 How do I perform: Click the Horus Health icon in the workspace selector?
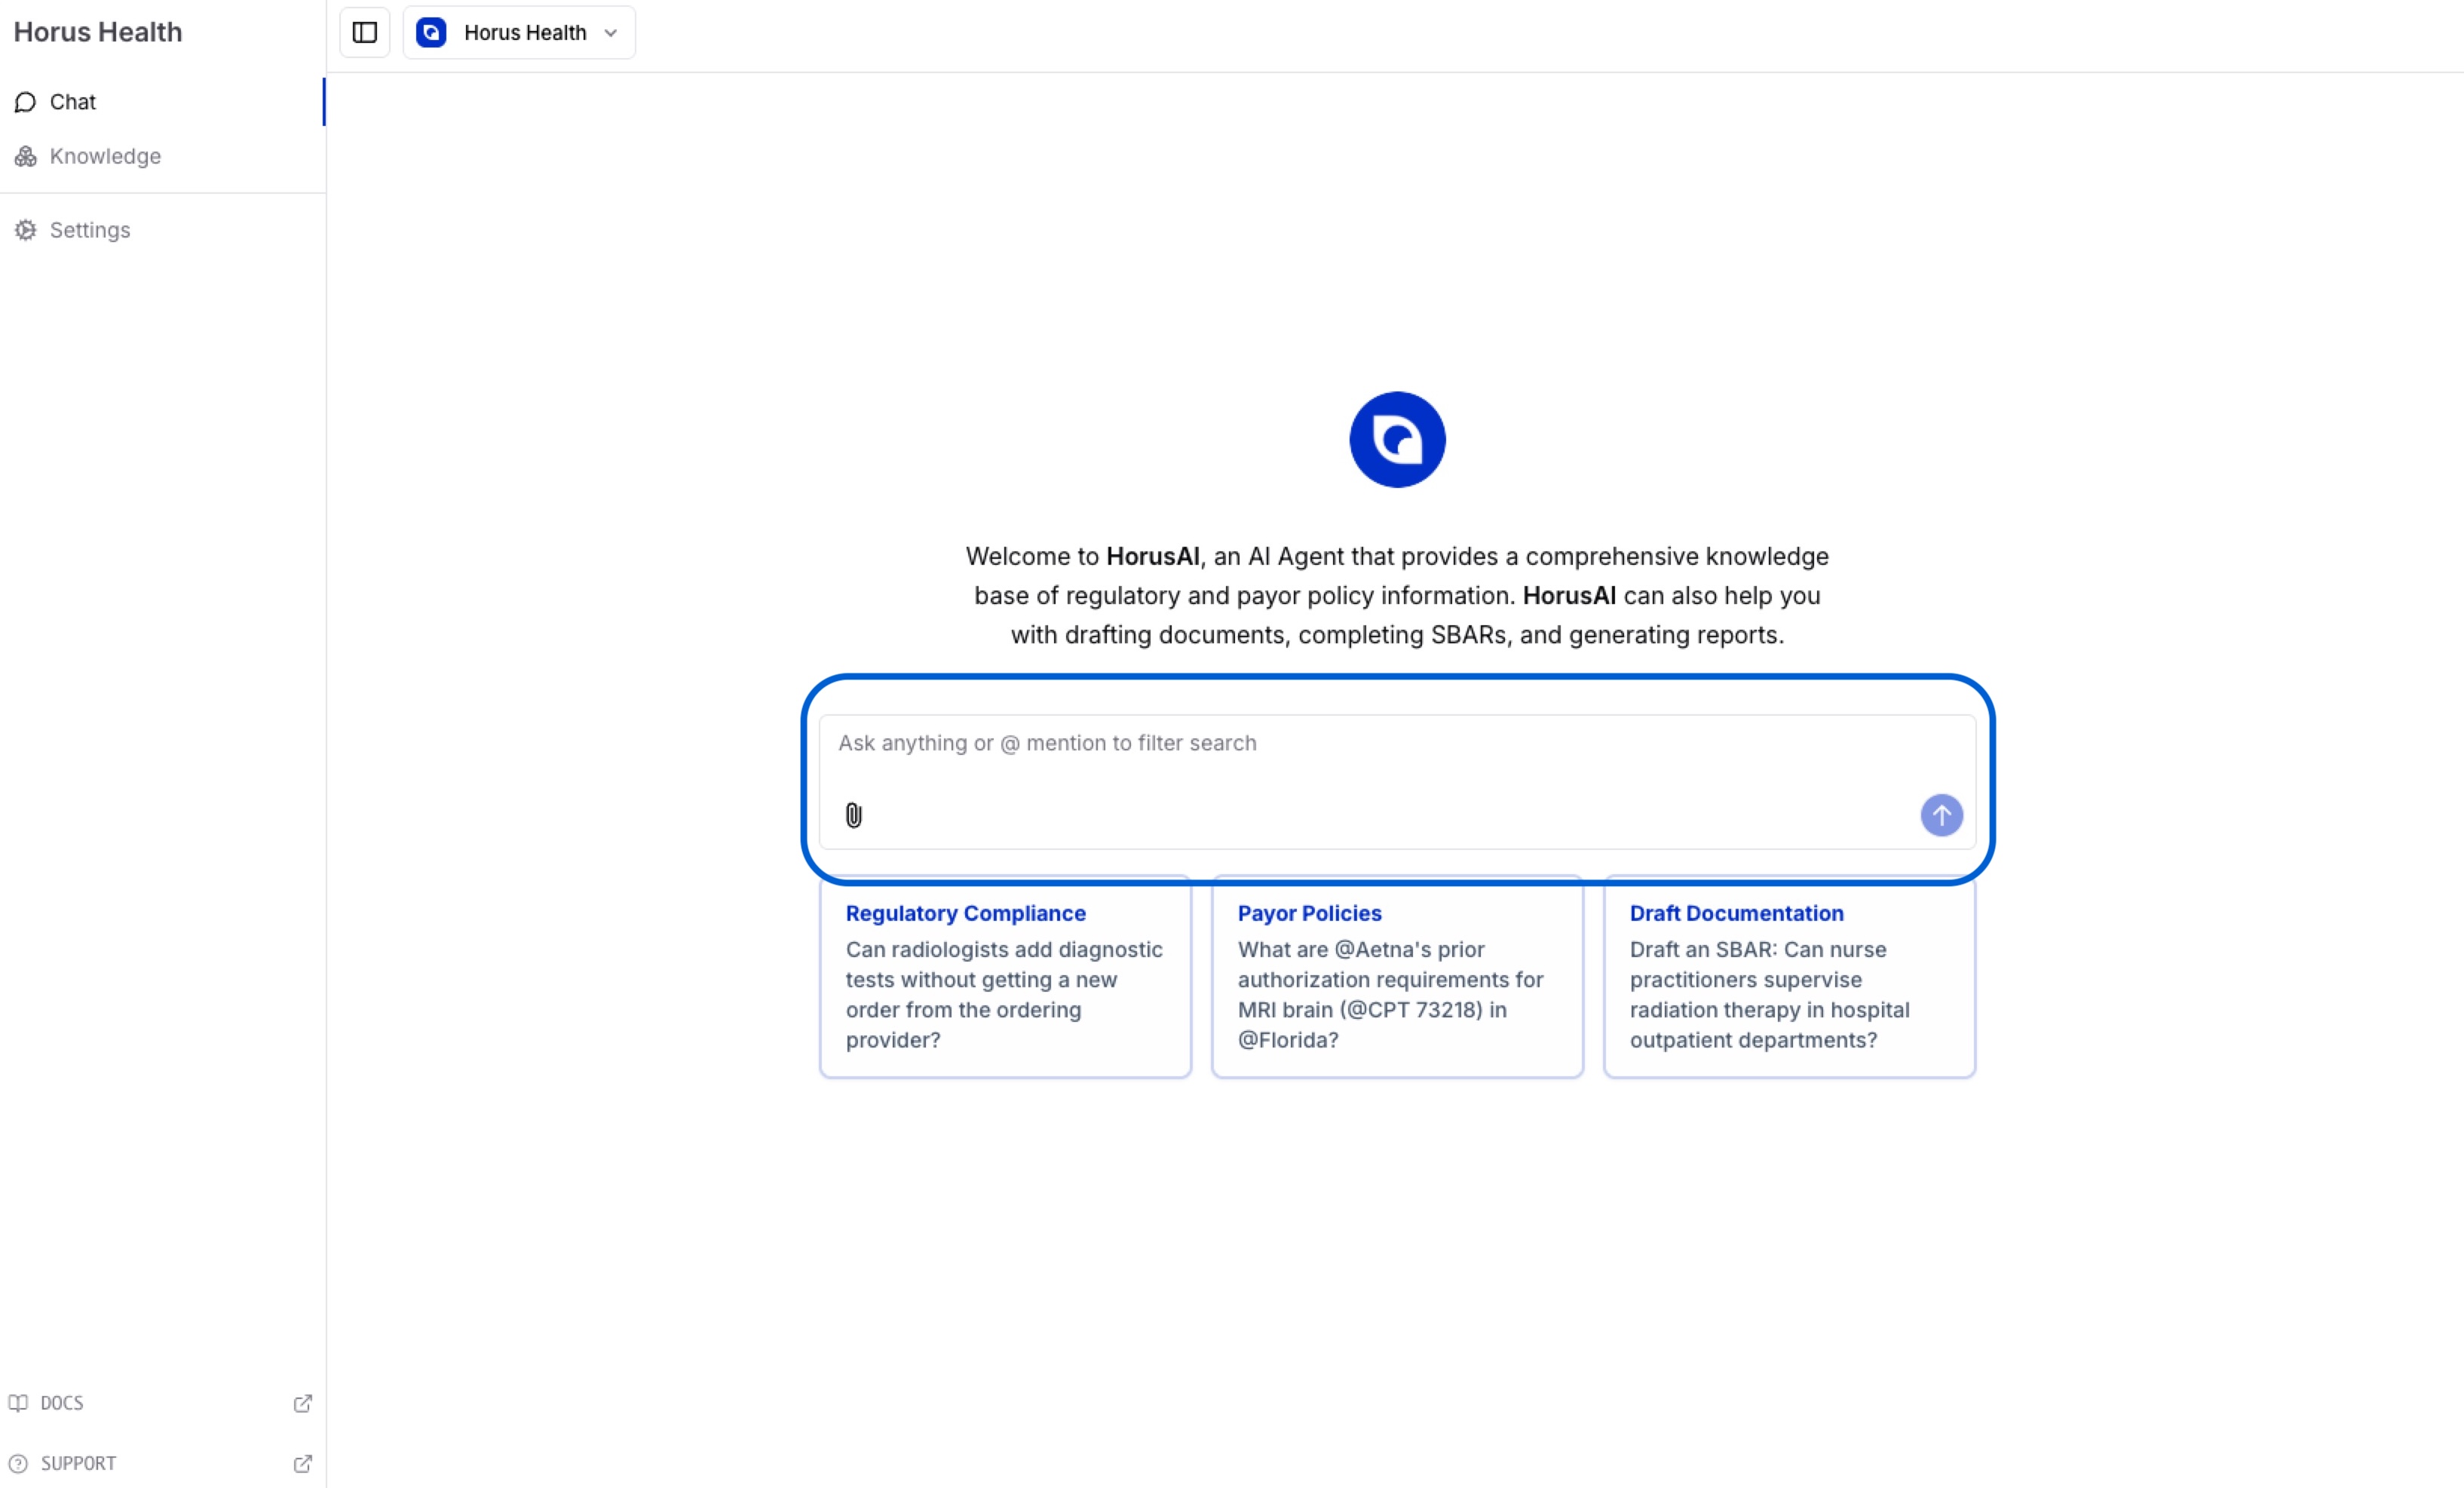(431, 33)
